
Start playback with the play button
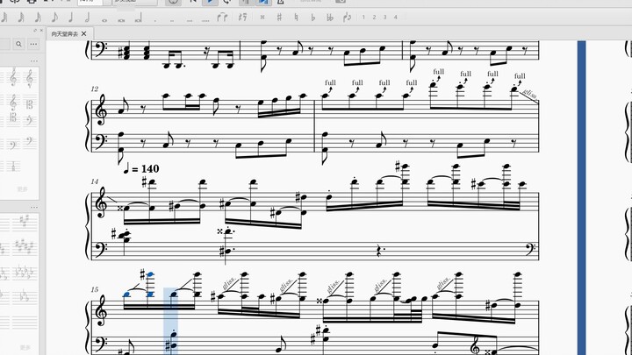point(211,2)
